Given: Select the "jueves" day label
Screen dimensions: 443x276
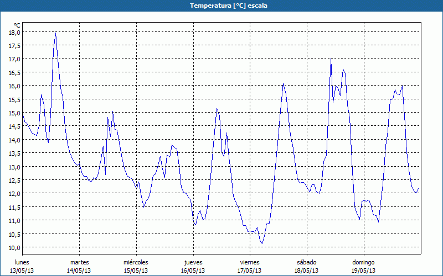Looking at the screenshot, I should tap(193, 262).
